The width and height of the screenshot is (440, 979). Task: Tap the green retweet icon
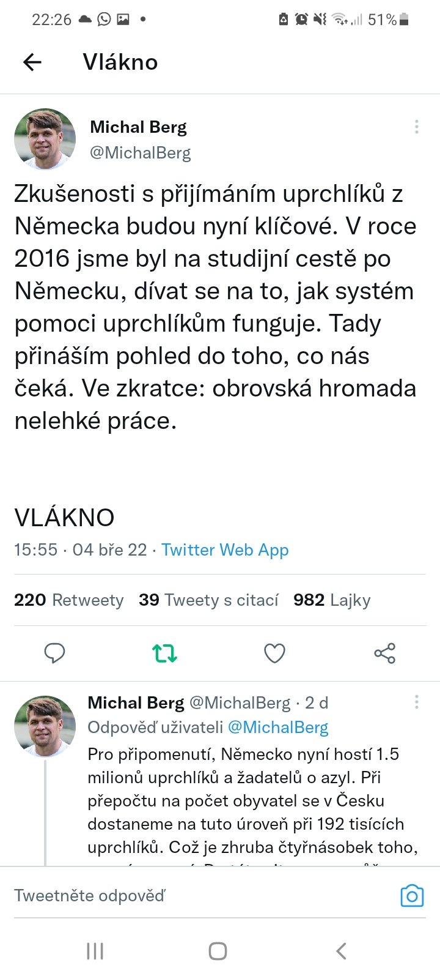tap(164, 653)
